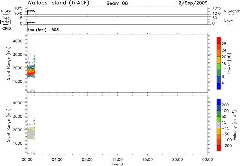Screen dimensions: 240x166
Task: Click the '18' tick on frequency axis
Action: [20, 18]
